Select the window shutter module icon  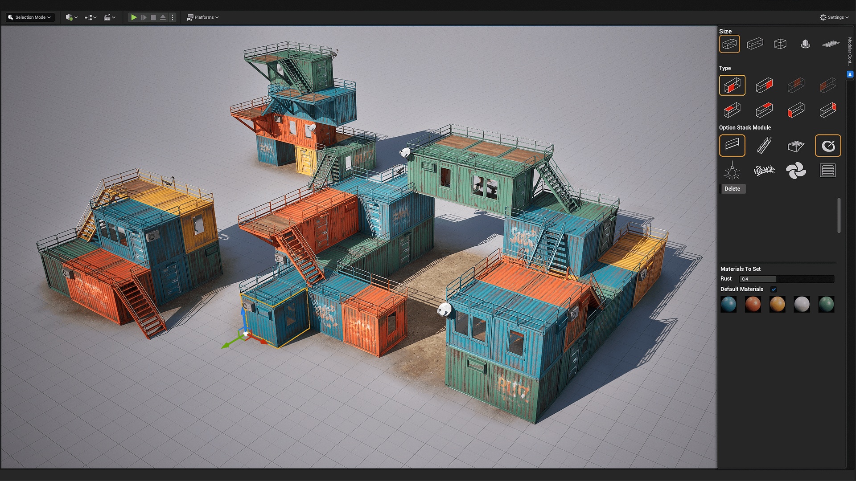click(x=828, y=171)
